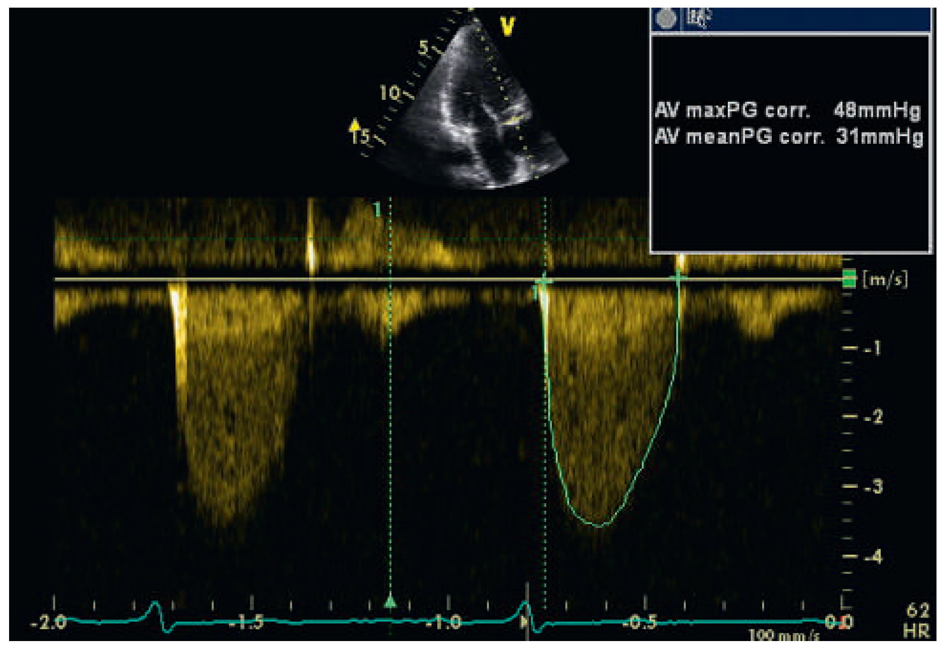Select the AV meanPG corr. 31mmHg result
The image size is (947, 653).
[x=788, y=137]
